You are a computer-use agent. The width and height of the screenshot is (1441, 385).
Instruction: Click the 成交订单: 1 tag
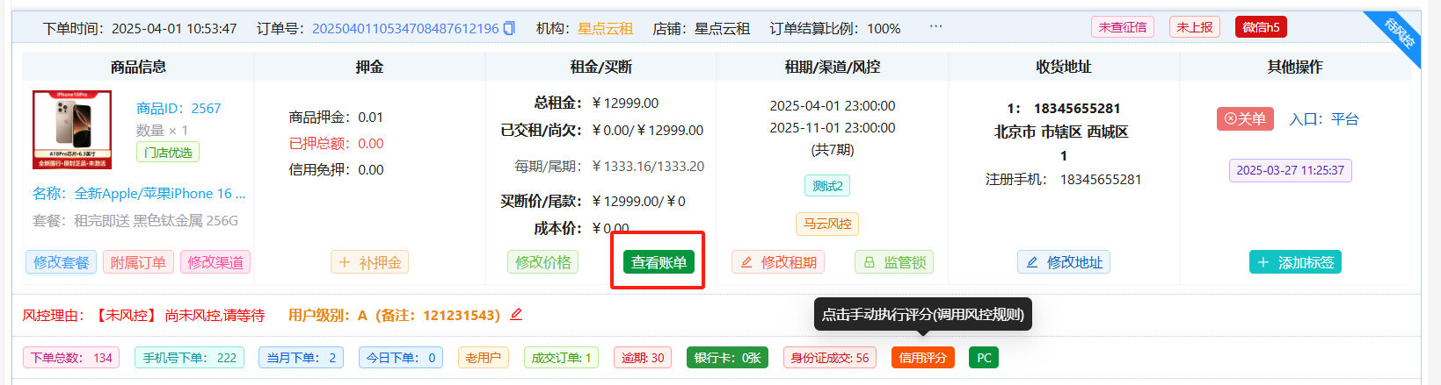point(561,358)
